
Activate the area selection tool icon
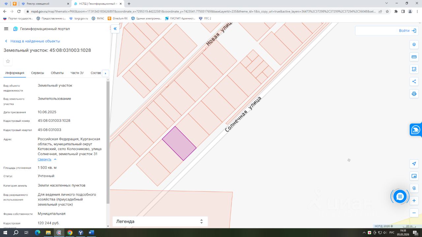[x=414, y=69]
